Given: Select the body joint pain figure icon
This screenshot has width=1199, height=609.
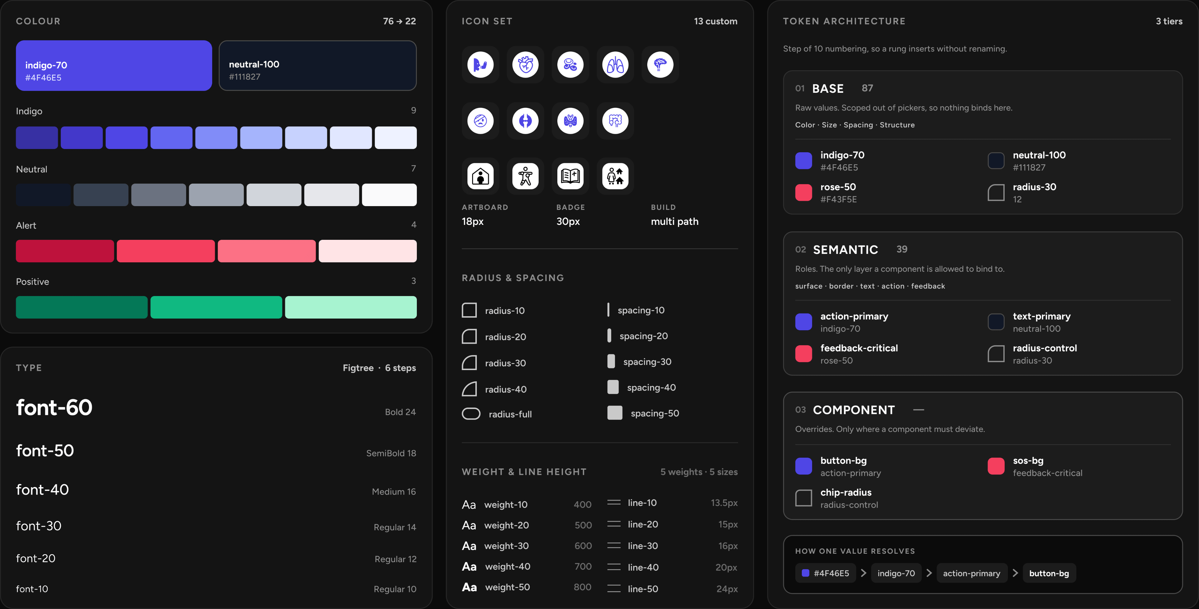Looking at the screenshot, I should (525, 176).
